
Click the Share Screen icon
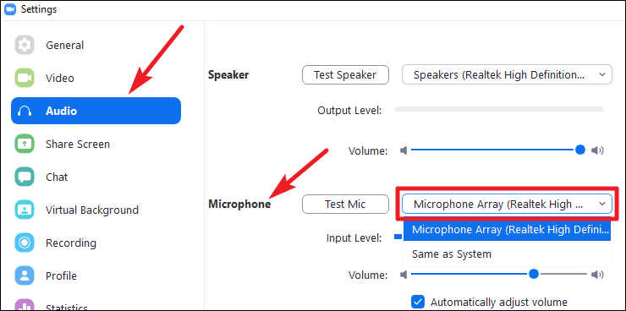(25, 144)
